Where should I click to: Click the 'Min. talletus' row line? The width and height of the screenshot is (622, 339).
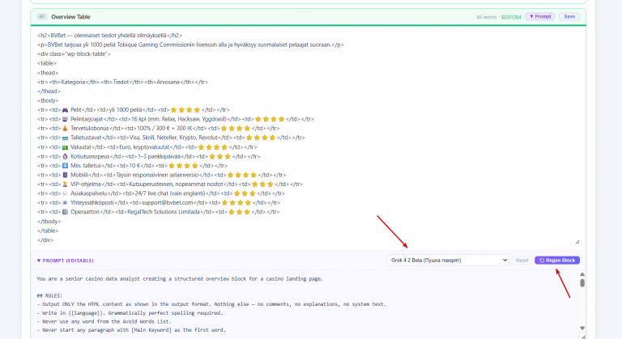coord(132,166)
